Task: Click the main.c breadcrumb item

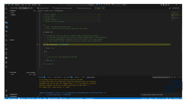Action: pos(46,11)
